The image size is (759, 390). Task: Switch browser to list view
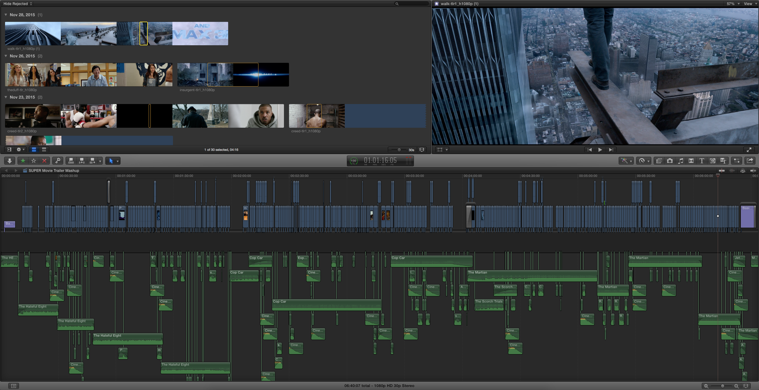(44, 150)
